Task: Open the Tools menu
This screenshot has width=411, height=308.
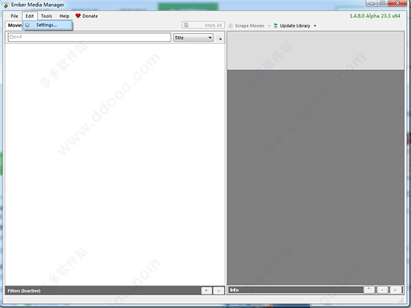Action: click(x=47, y=16)
